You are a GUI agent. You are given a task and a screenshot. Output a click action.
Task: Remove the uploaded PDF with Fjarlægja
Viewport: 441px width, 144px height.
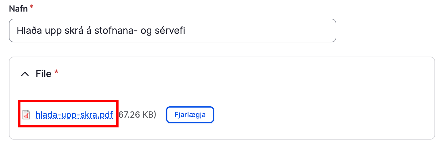190,115
